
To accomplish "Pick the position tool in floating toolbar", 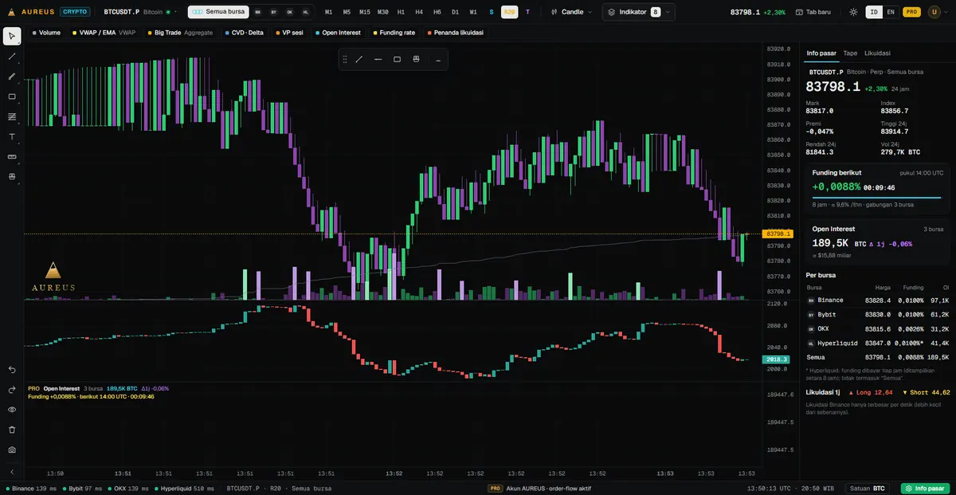I will pos(417,59).
